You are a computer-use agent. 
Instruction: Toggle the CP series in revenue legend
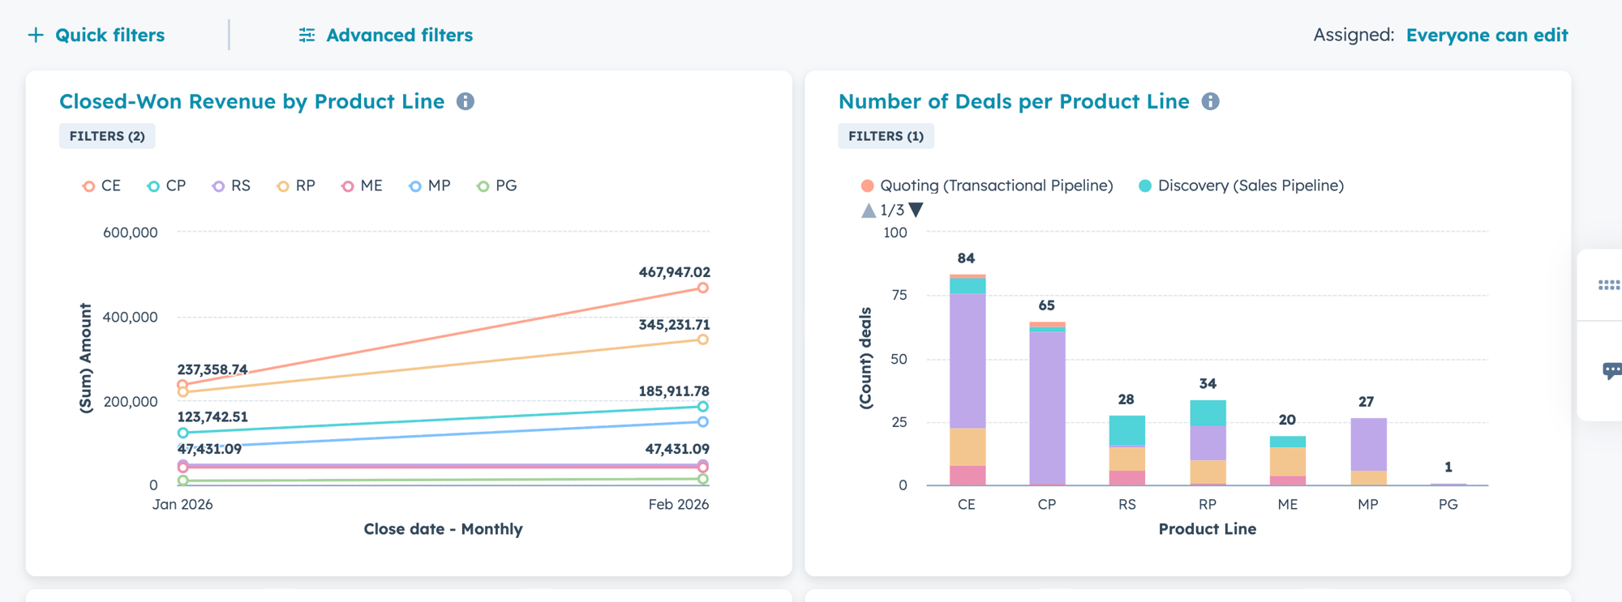click(x=166, y=186)
